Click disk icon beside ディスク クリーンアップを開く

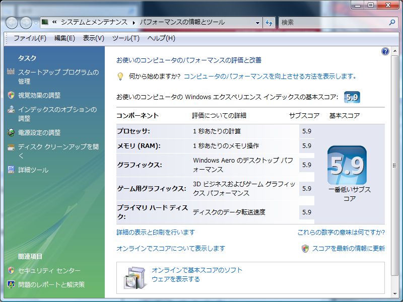click(x=11, y=147)
